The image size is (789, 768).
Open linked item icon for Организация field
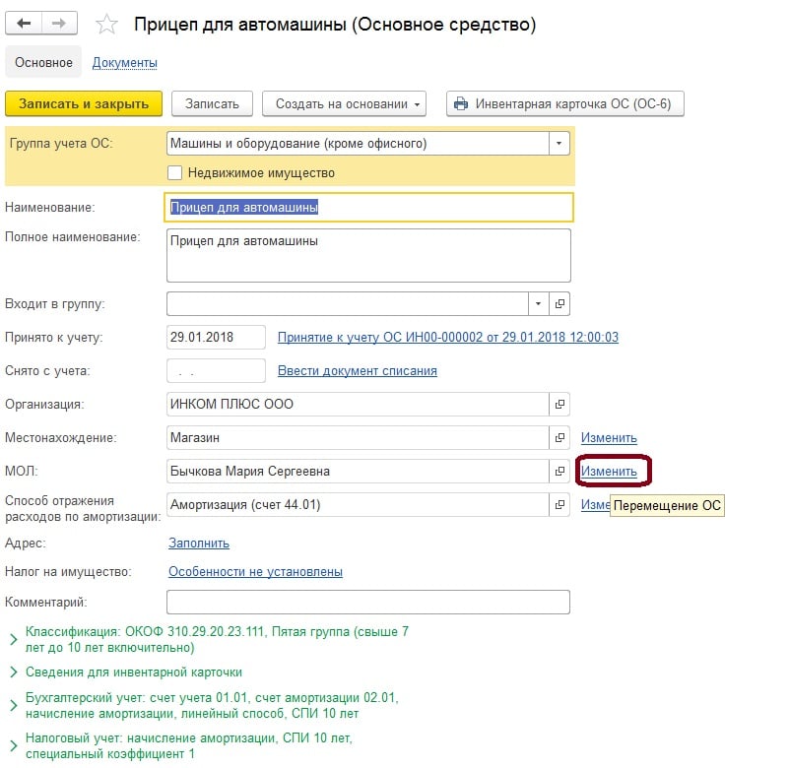[559, 405]
